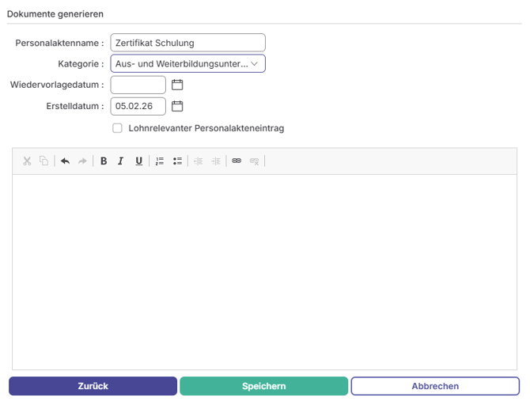The height and width of the screenshot is (405, 530).
Task: Toggle italic formatting
Action: click(121, 161)
